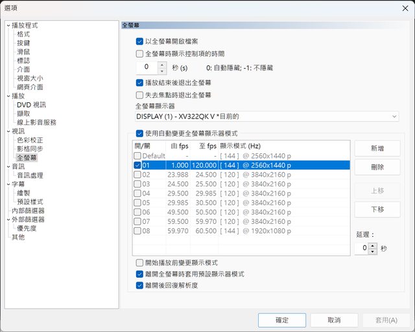Enable 全螢幕時顯示控制項的時間 checkbox
415x332 pixels.
(x=139, y=54)
